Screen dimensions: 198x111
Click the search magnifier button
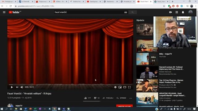[x=132, y=12]
